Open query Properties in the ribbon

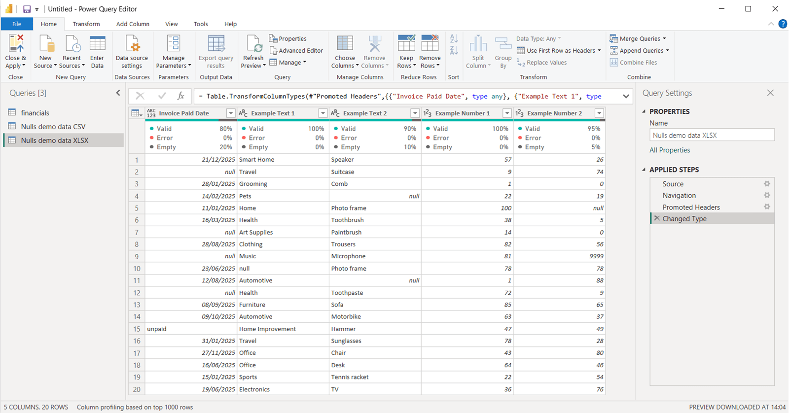coord(288,38)
